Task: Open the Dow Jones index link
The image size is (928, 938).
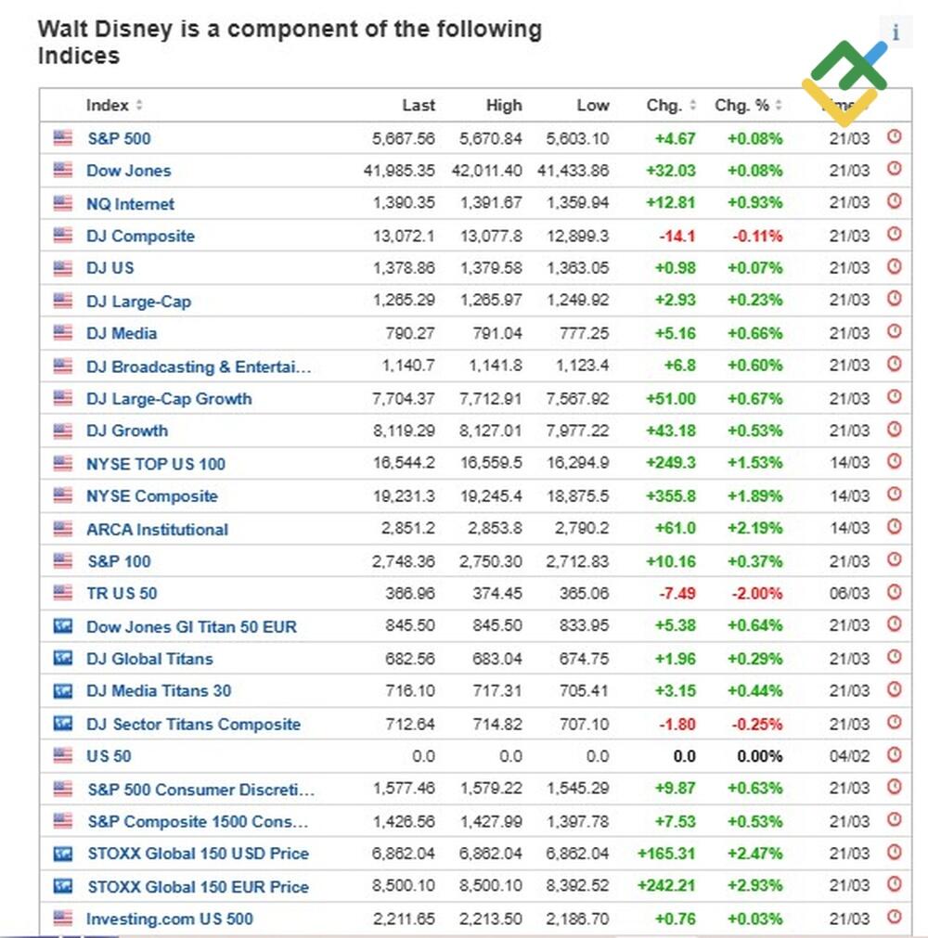Action: pyautogui.click(x=129, y=171)
